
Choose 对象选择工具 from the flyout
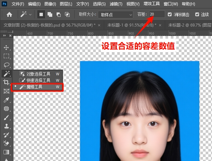38,74
